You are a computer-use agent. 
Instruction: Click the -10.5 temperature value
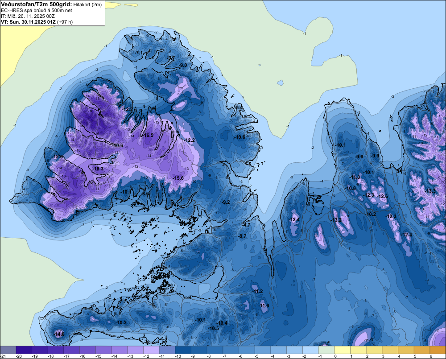pyautogui.click(x=213, y=328)
